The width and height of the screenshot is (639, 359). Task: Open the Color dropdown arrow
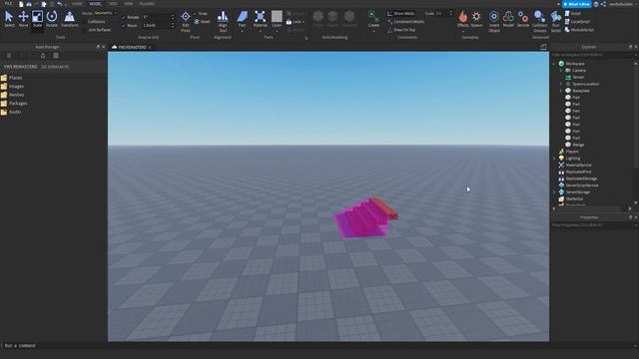(x=277, y=30)
